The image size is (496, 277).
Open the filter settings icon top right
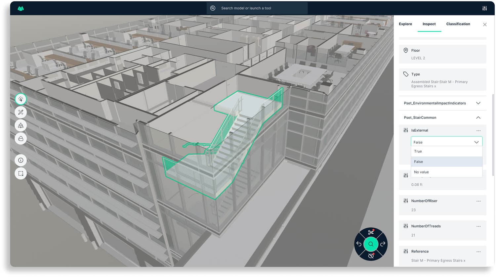pyautogui.click(x=484, y=8)
